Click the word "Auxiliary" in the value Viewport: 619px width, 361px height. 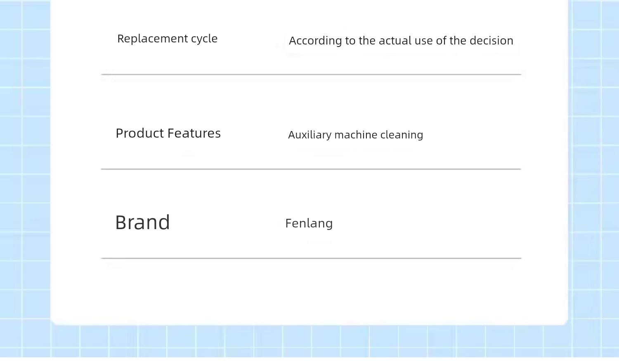(x=309, y=135)
